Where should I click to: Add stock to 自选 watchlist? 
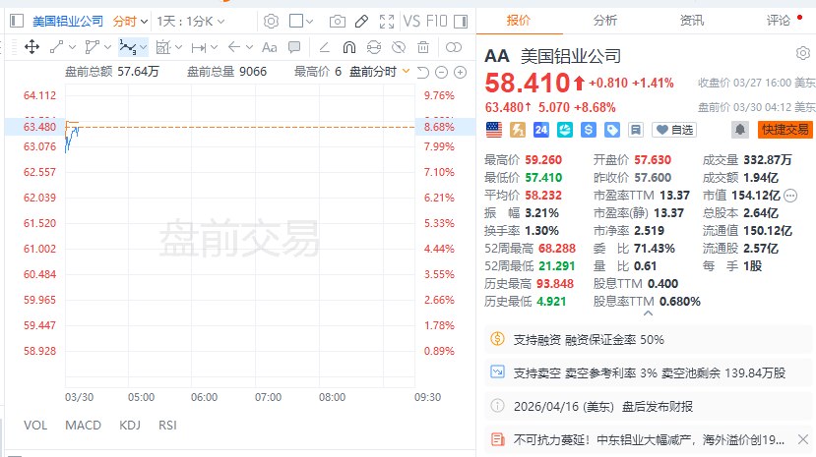[674, 129]
